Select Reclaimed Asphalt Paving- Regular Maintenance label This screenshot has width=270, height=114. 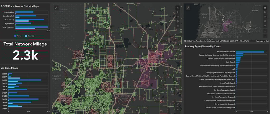[218, 65]
